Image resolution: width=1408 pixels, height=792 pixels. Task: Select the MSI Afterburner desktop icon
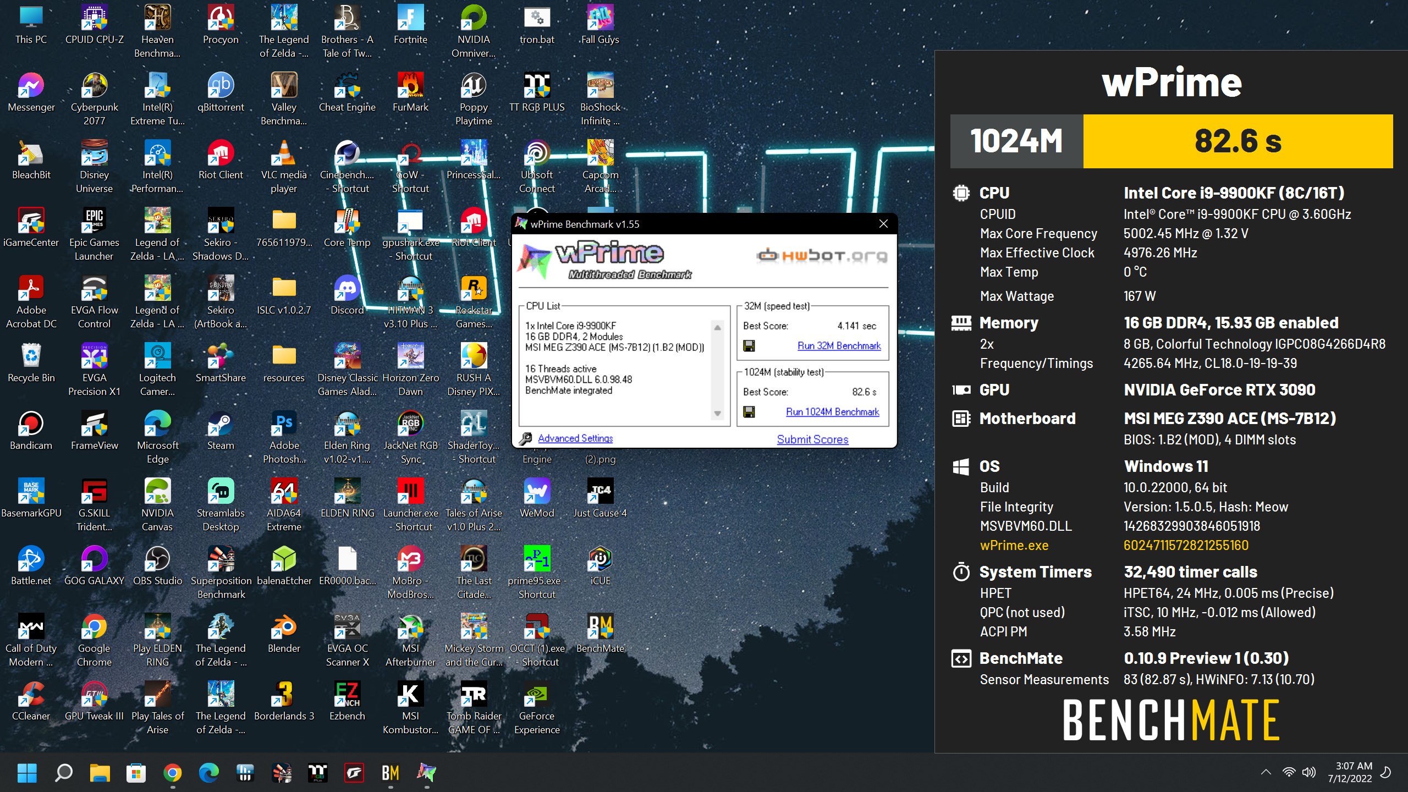[x=410, y=641]
